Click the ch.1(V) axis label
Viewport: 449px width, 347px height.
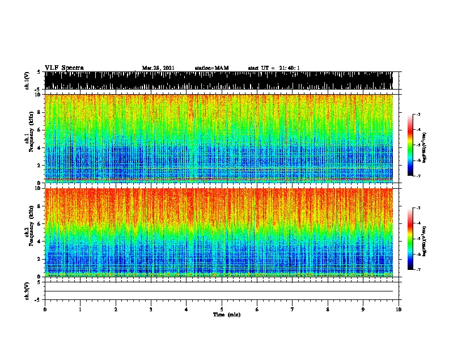(x=27, y=81)
